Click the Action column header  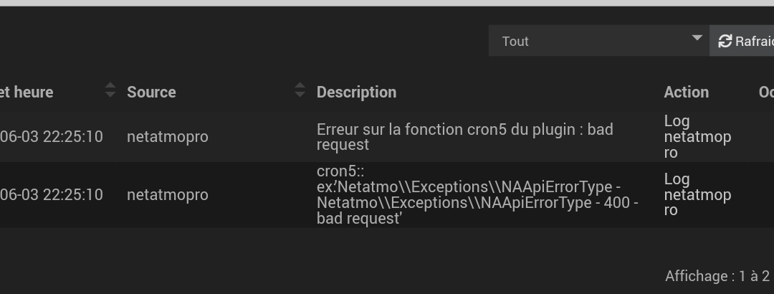coord(686,92)
